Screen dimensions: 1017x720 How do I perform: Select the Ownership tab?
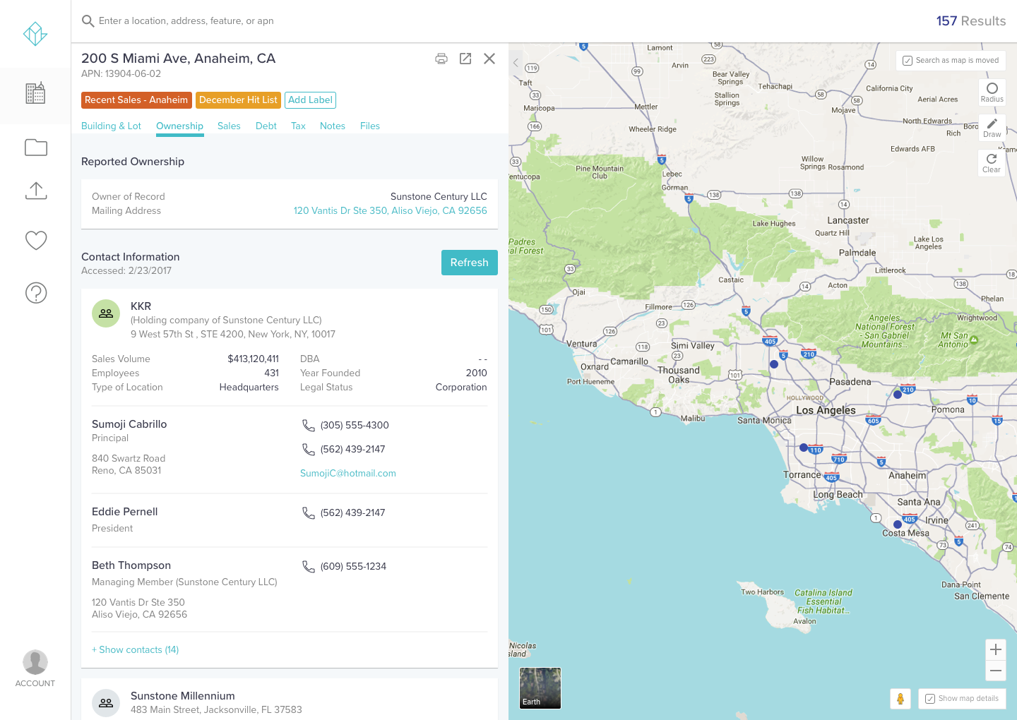point(179,126)
